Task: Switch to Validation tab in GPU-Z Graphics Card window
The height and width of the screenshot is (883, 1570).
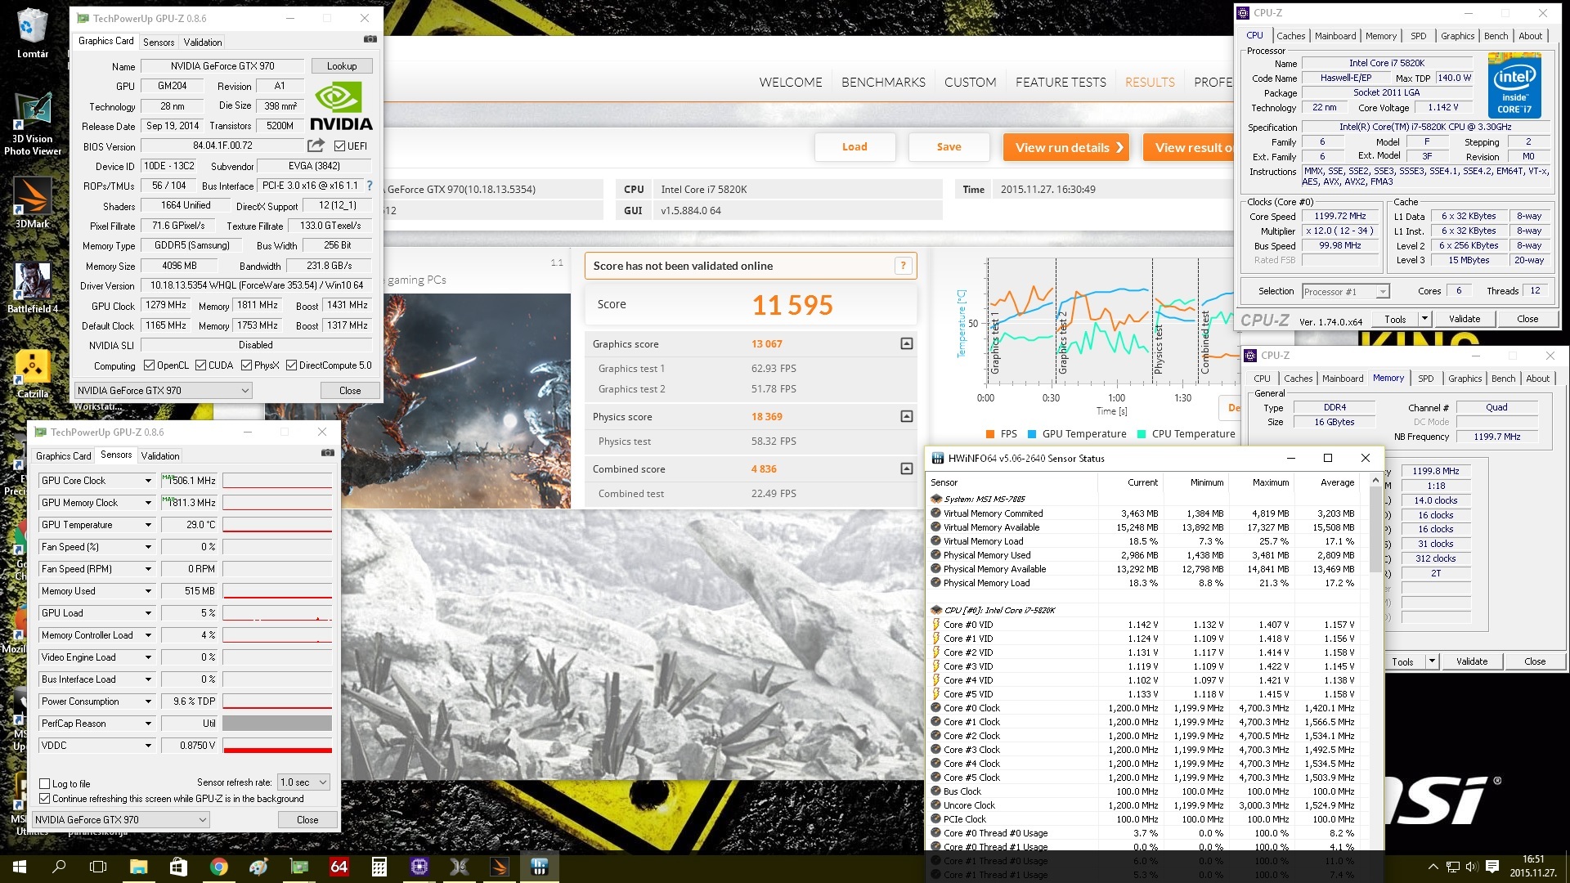Action: (x=202, y=42)
